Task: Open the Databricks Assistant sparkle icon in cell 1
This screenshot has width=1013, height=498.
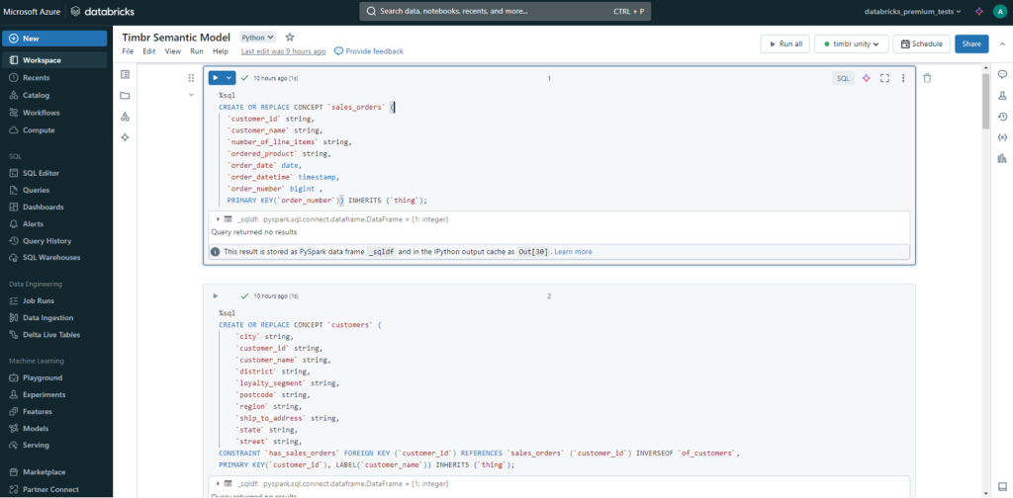Action: tap(866, 78)
